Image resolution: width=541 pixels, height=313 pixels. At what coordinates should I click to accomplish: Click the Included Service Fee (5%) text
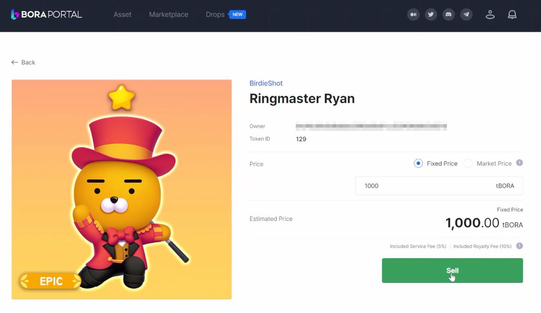(418, 246)
